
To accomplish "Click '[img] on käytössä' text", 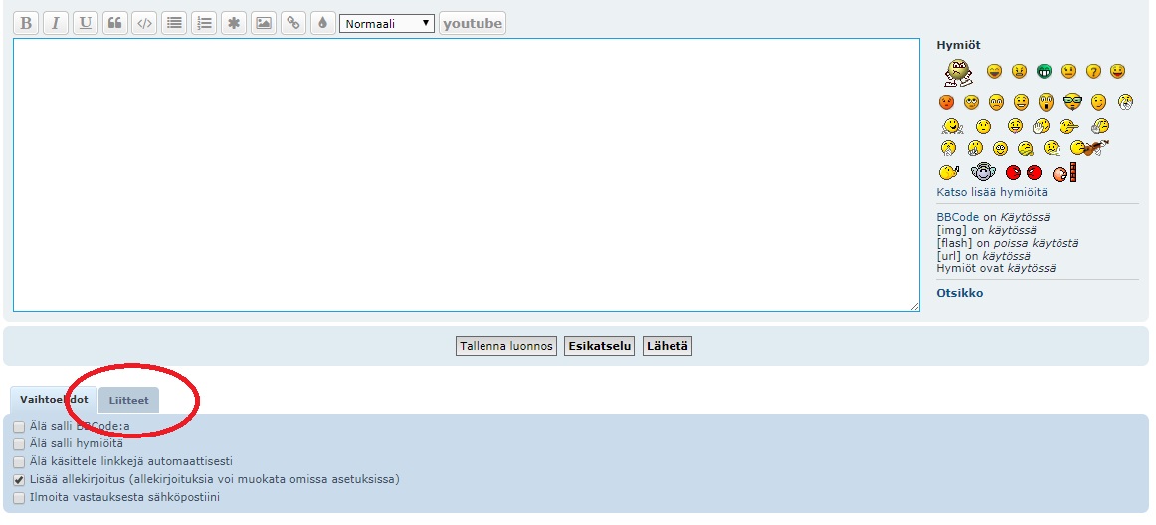I will pyautogui.click(x=986, y=230).
